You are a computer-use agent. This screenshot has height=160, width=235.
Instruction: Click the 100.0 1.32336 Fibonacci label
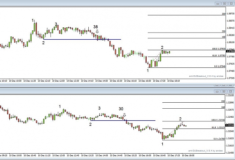(x=218, y=120)
